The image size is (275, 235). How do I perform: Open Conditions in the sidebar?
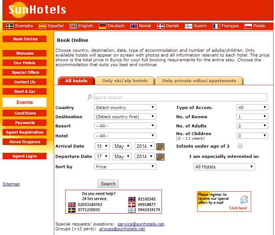tap(25, 113)
